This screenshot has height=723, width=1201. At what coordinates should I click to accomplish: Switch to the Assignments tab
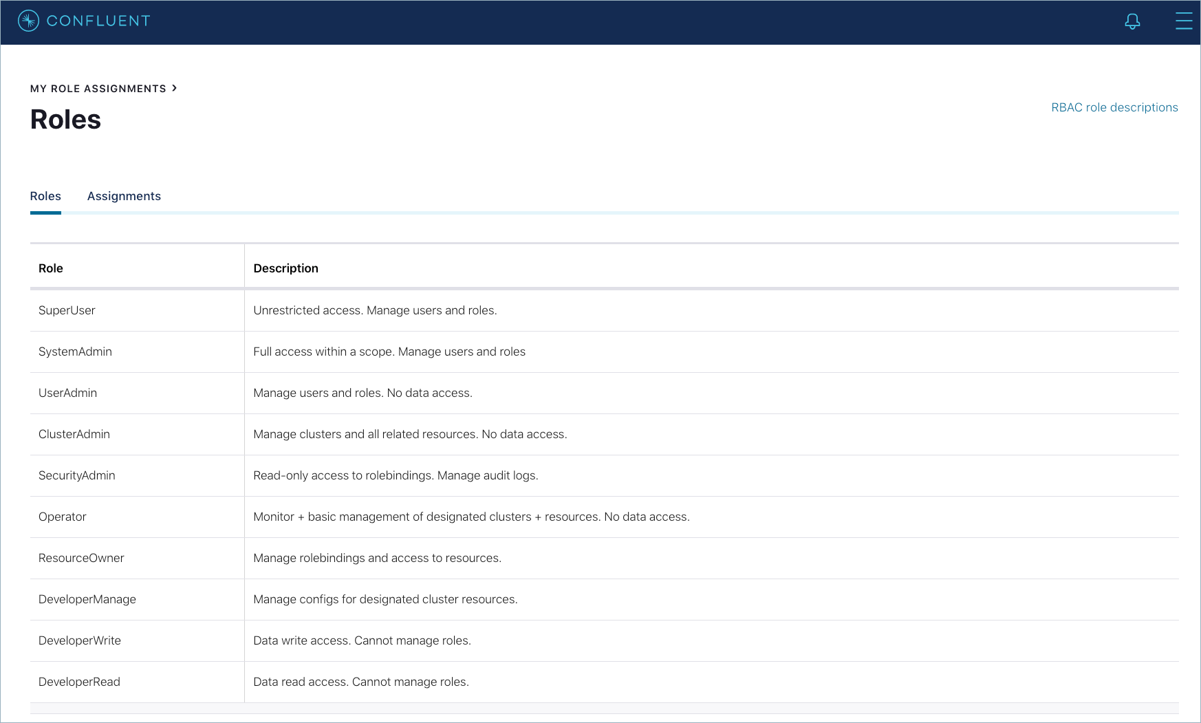[124, 196]
